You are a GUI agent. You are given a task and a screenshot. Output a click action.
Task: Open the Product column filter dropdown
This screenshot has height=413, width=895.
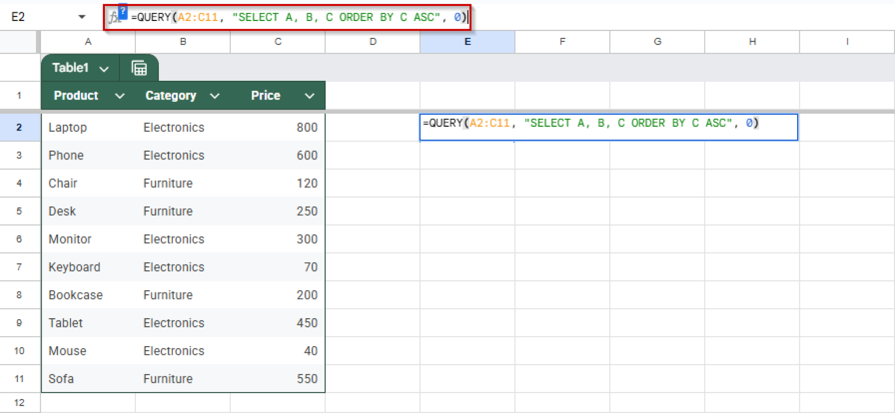point(120,96)
